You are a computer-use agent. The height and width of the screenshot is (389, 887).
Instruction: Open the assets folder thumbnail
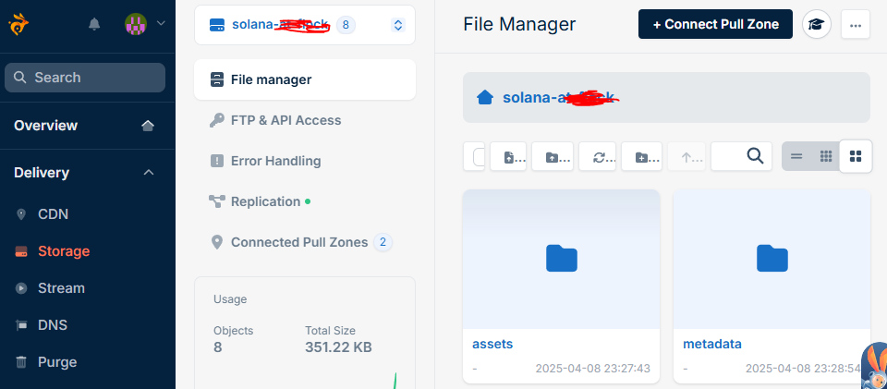[561, 259]
